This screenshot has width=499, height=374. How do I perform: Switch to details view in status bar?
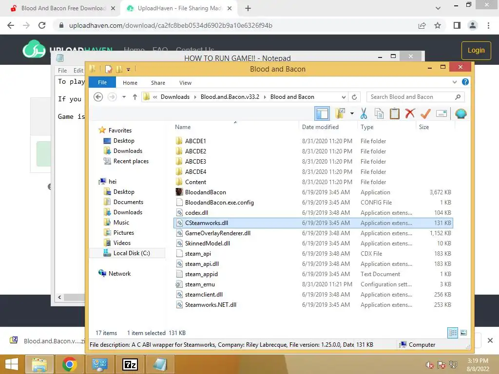point(453,333)
